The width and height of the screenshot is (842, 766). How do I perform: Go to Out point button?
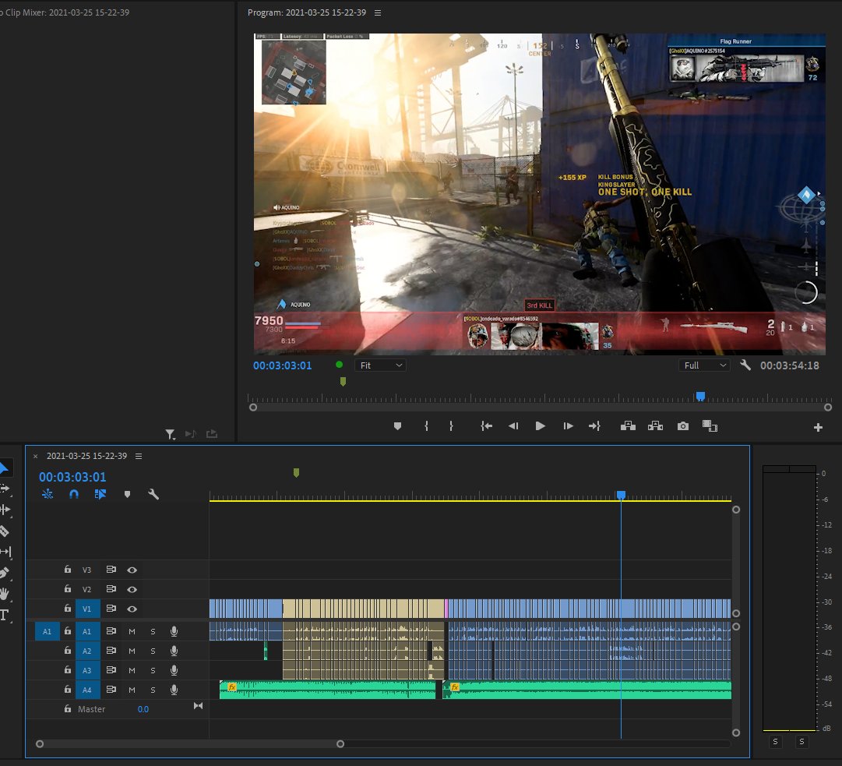(594, 426)
